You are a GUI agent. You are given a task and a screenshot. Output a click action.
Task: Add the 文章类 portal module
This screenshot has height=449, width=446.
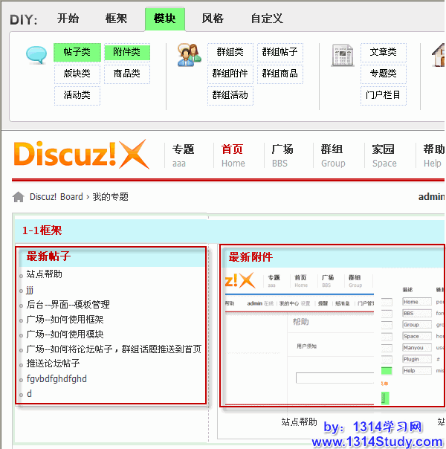384,52
